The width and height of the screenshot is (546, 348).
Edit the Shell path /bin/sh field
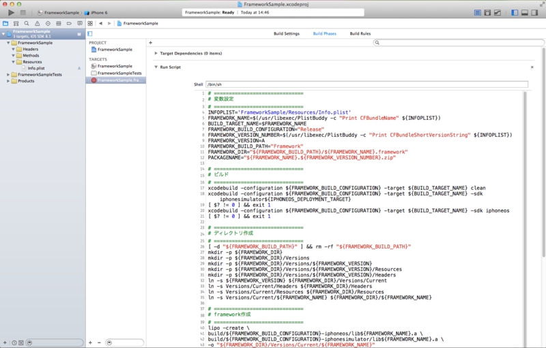367,84
